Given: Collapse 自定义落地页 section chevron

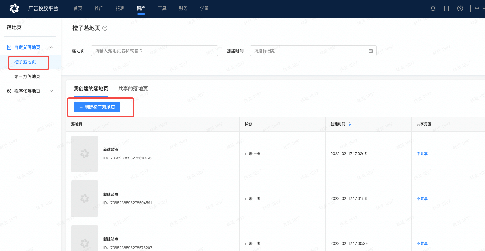Looking at the screenshot, I should pyautogui.click(x=51, y=47).
